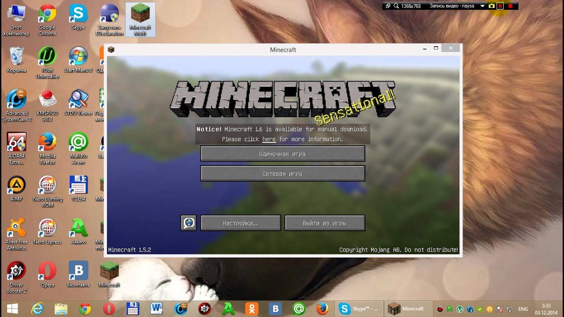Open the taskbar clock showing 3:33
This screenshot has height=317, width=564.
(x=546, y=309)
